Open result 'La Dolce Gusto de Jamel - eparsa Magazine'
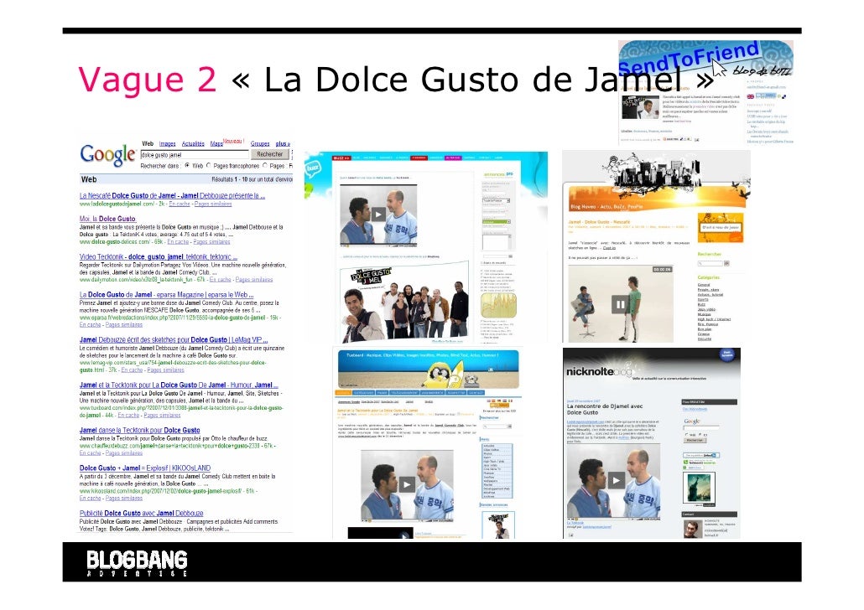Viewport: 864px width, 610px height. (x=167, y=295)
